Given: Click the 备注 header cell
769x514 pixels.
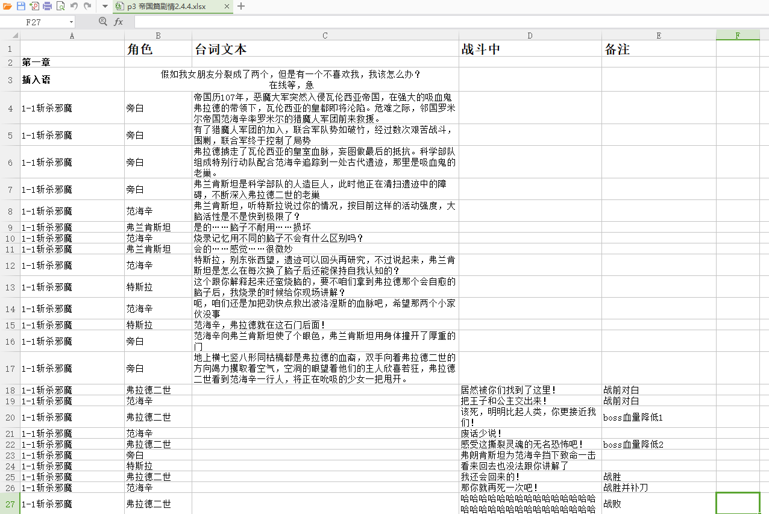Looking at the screenshot, I should 659,49.
